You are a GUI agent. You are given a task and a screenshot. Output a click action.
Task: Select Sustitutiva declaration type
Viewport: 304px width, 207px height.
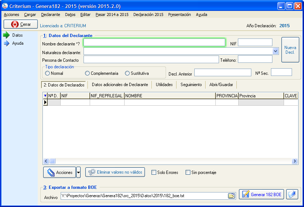(127, 73)
